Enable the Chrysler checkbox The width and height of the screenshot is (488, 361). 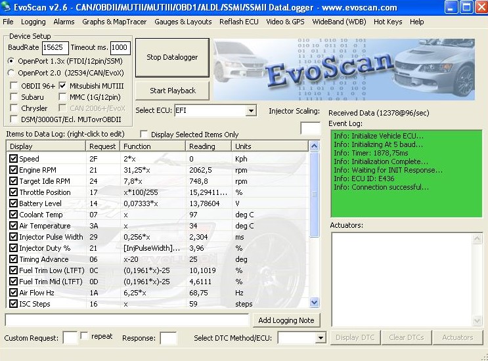[x=14, y=108]
